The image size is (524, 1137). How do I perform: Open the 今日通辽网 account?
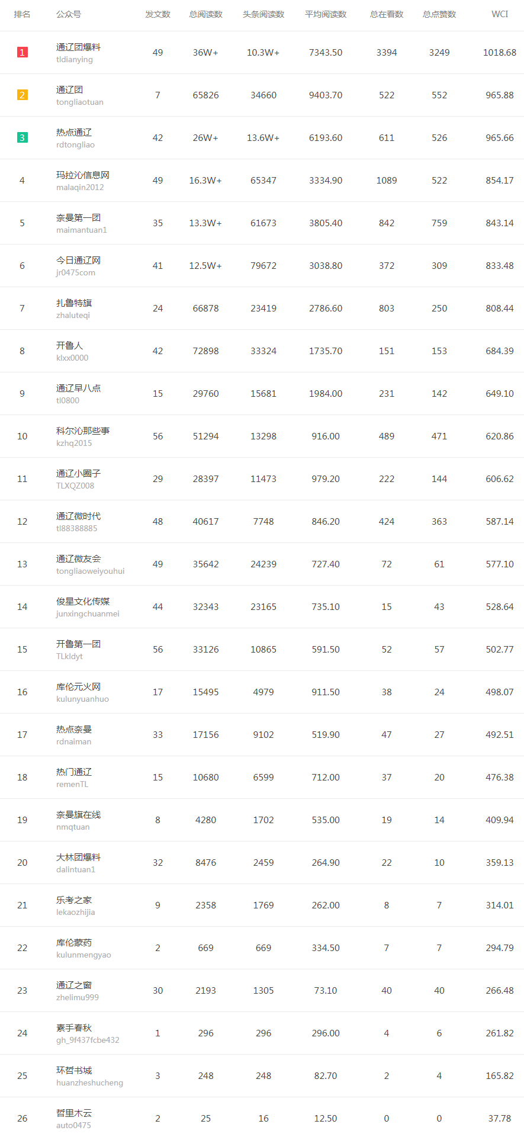[x=78, y=261]
